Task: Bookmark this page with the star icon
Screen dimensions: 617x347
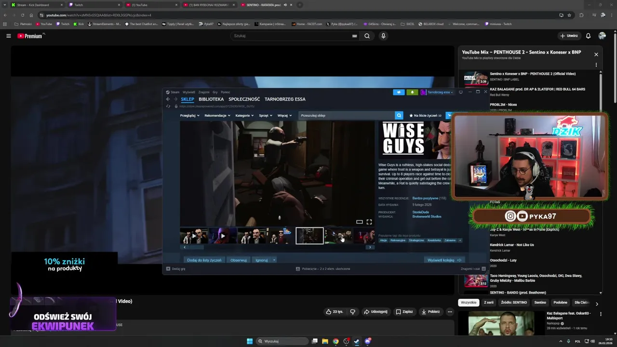Action: point(569,15)
